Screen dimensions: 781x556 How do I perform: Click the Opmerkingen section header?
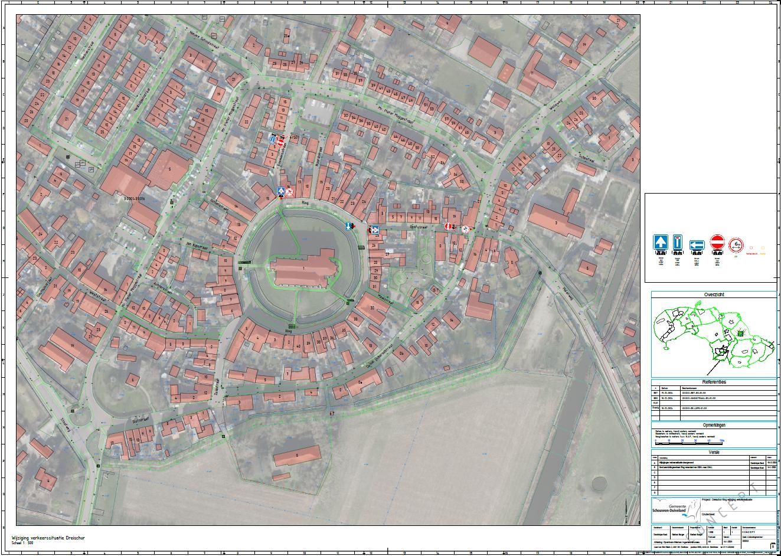click(x=714, y=425)
